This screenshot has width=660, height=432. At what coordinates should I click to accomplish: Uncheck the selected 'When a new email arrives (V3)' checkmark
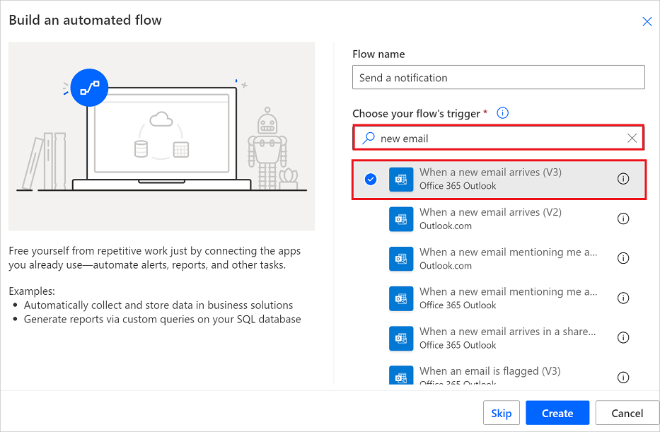pos(371,180)
